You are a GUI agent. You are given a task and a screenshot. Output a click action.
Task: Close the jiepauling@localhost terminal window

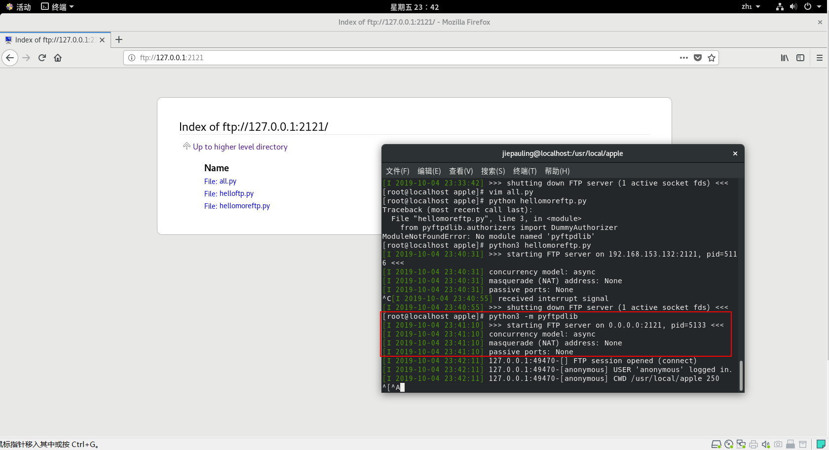[735, 153]
